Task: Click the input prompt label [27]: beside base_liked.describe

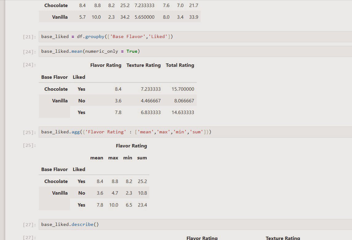Action: 30,225
